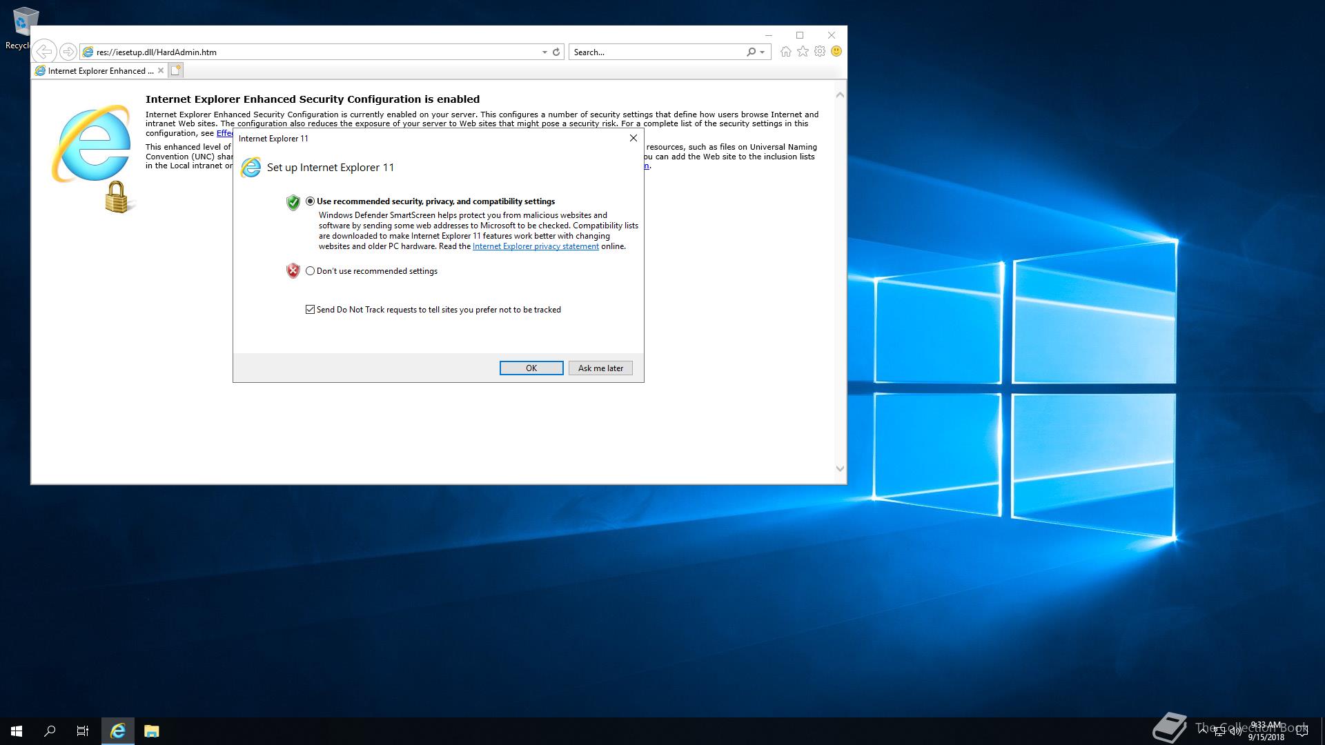Click the Back navigation arrow

pyautogui.click(x=44, y=52)
